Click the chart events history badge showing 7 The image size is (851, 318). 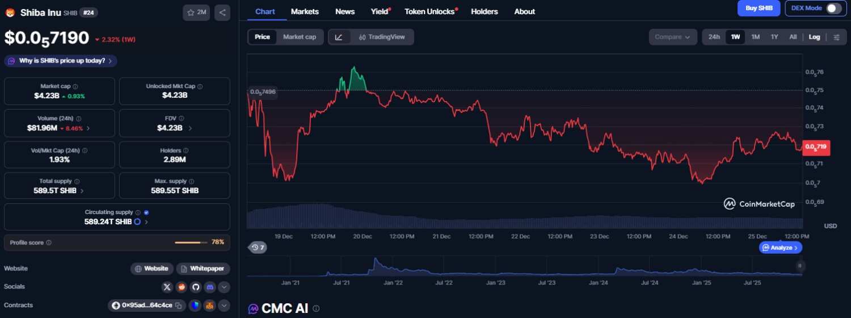pyautogui.click(x=258, y=248)
